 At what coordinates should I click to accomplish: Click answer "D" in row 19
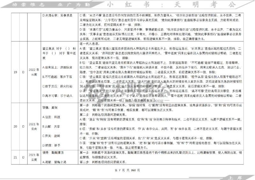tap(23, 72)
